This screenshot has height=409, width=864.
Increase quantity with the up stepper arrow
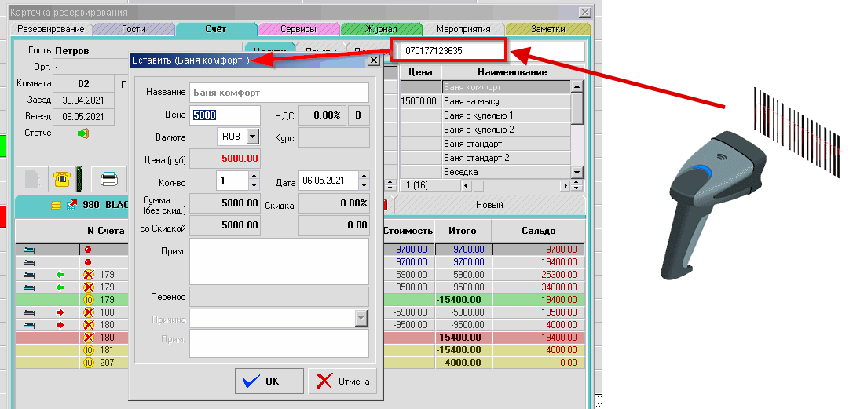(x=253, y=177)
